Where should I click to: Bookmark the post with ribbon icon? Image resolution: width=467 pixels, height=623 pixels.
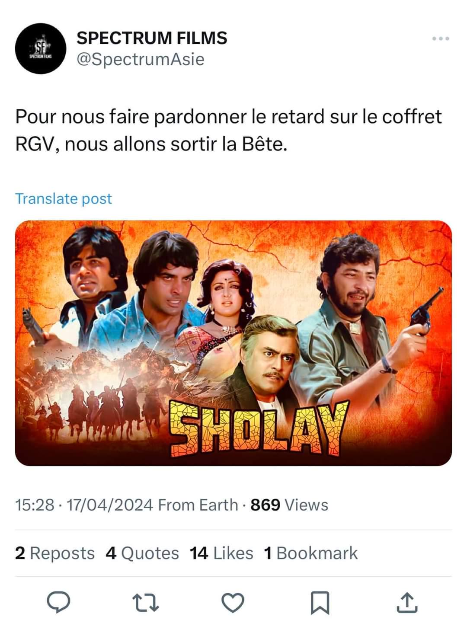[320, 603]
